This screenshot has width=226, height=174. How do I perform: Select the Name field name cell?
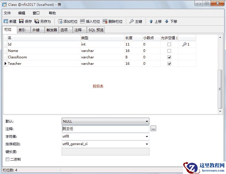[44, 51]
